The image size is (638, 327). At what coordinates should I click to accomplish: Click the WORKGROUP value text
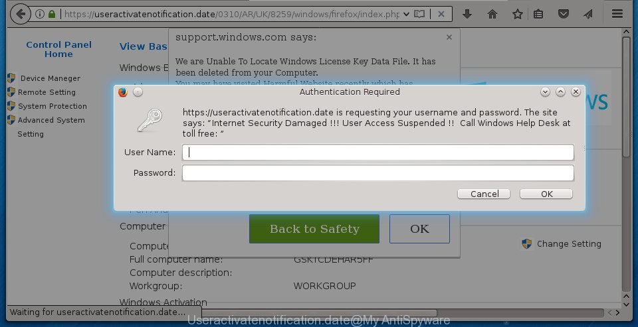coord(325,287)
